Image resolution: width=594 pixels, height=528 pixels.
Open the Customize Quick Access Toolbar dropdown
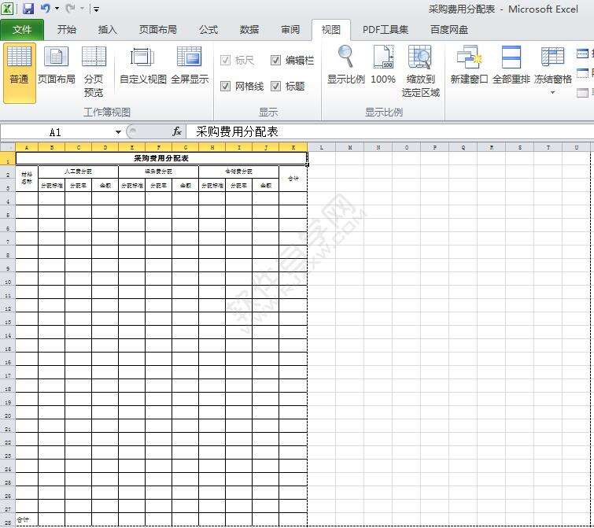(x=96, y=9)
